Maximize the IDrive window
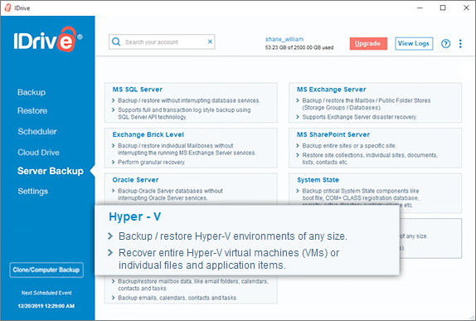 pos(443,8)
